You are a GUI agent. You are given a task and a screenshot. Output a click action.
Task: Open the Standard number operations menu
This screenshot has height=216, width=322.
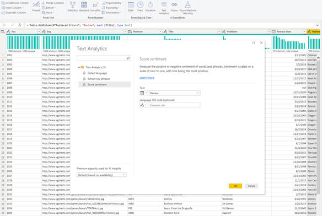pos(84,7)
